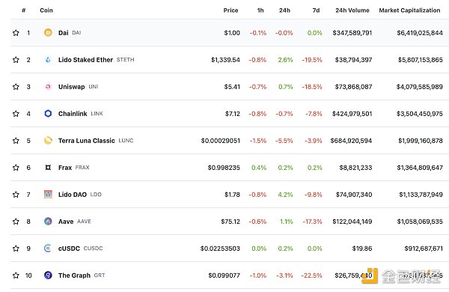Toggle favorite star for cUSDC

click(16, 248)
